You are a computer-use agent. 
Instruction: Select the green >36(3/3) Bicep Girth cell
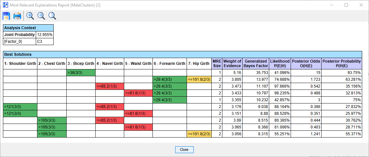point(81,73)
